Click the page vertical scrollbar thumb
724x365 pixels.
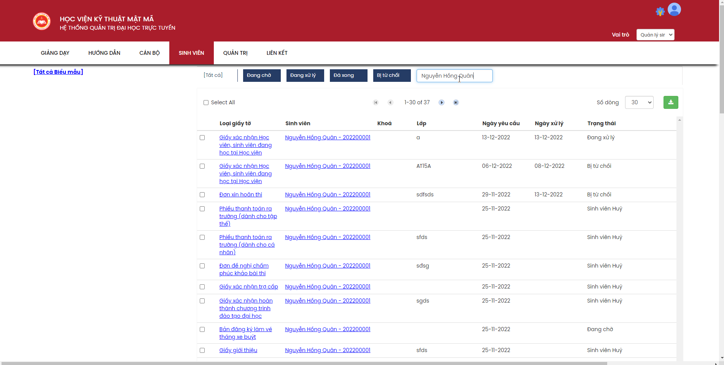click(x=721, y=59)
